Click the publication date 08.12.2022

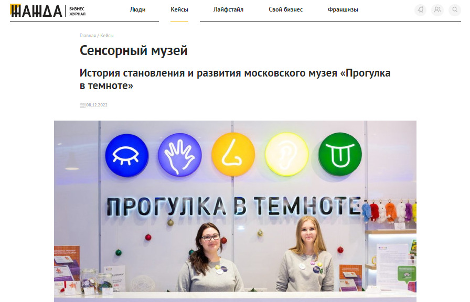pos(97,105)
